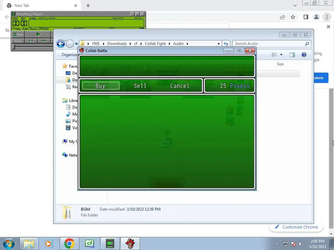Click the Network icon in navigation pane
This screenshot has width=334, height=250.
click(65, 155)
